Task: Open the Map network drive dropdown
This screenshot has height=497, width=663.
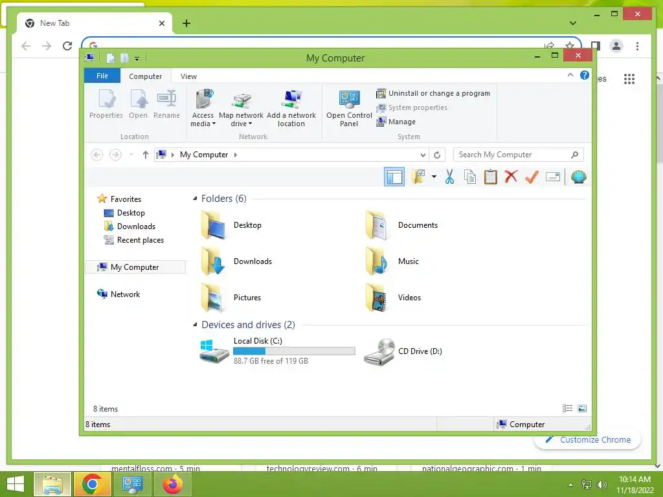Action: point(241,108)
